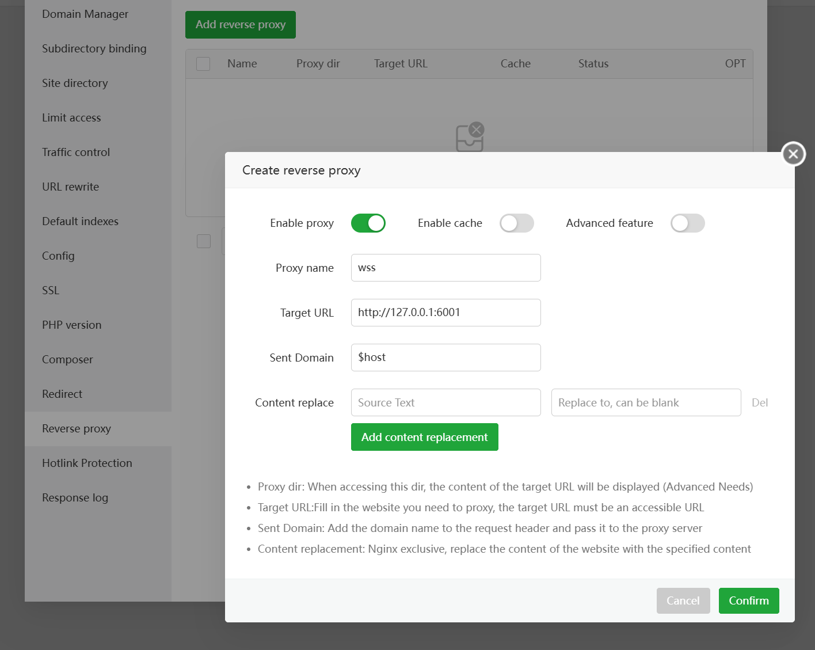Image resolution: width=815 pixels, height=650 pixels.
Task: Click the OPT column header
Action: (735, 64)
